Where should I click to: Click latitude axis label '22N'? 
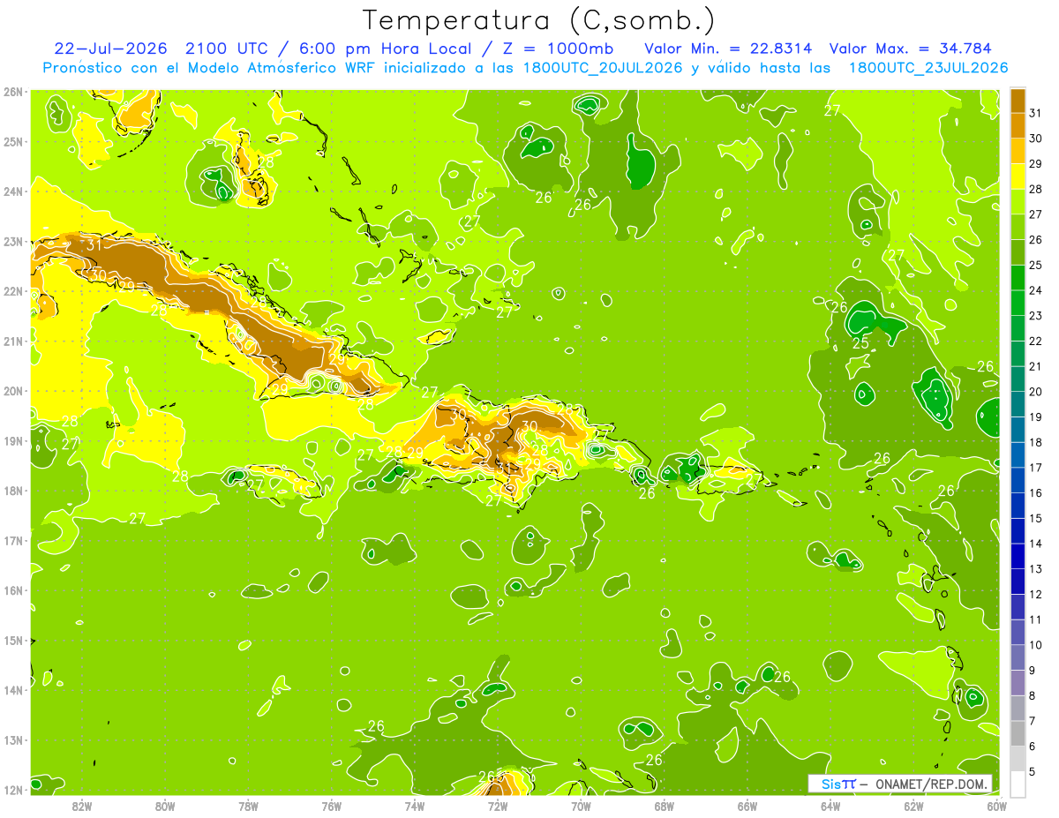click(x=13, y=291)
